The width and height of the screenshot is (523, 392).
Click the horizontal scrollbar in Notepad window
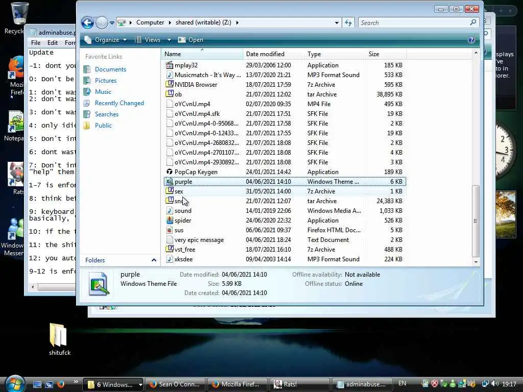click(56, 287)
